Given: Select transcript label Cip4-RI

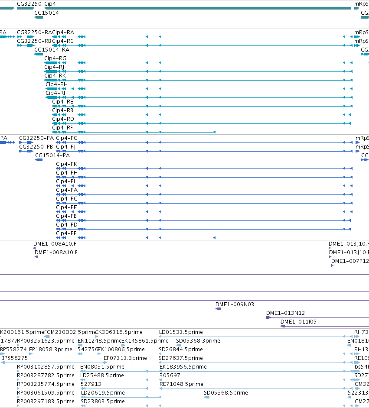Looking at the screenshot, I should click(x=55, y=93).
